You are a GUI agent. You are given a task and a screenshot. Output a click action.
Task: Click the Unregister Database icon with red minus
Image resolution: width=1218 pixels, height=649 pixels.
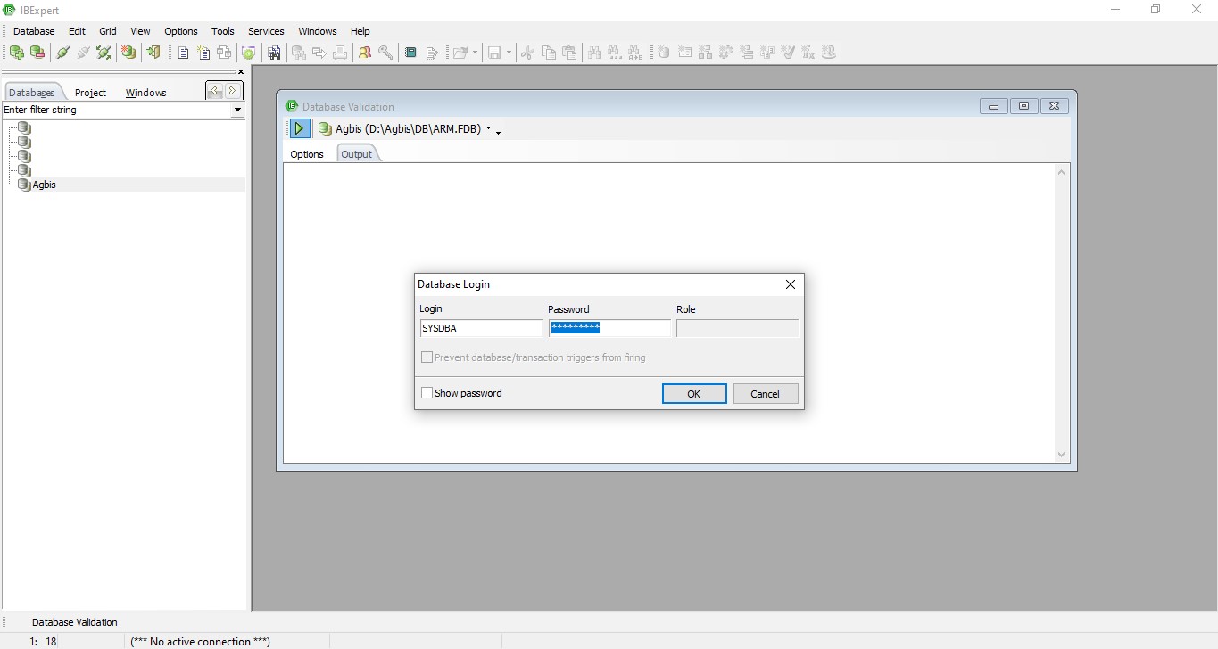tap(37, 53)
